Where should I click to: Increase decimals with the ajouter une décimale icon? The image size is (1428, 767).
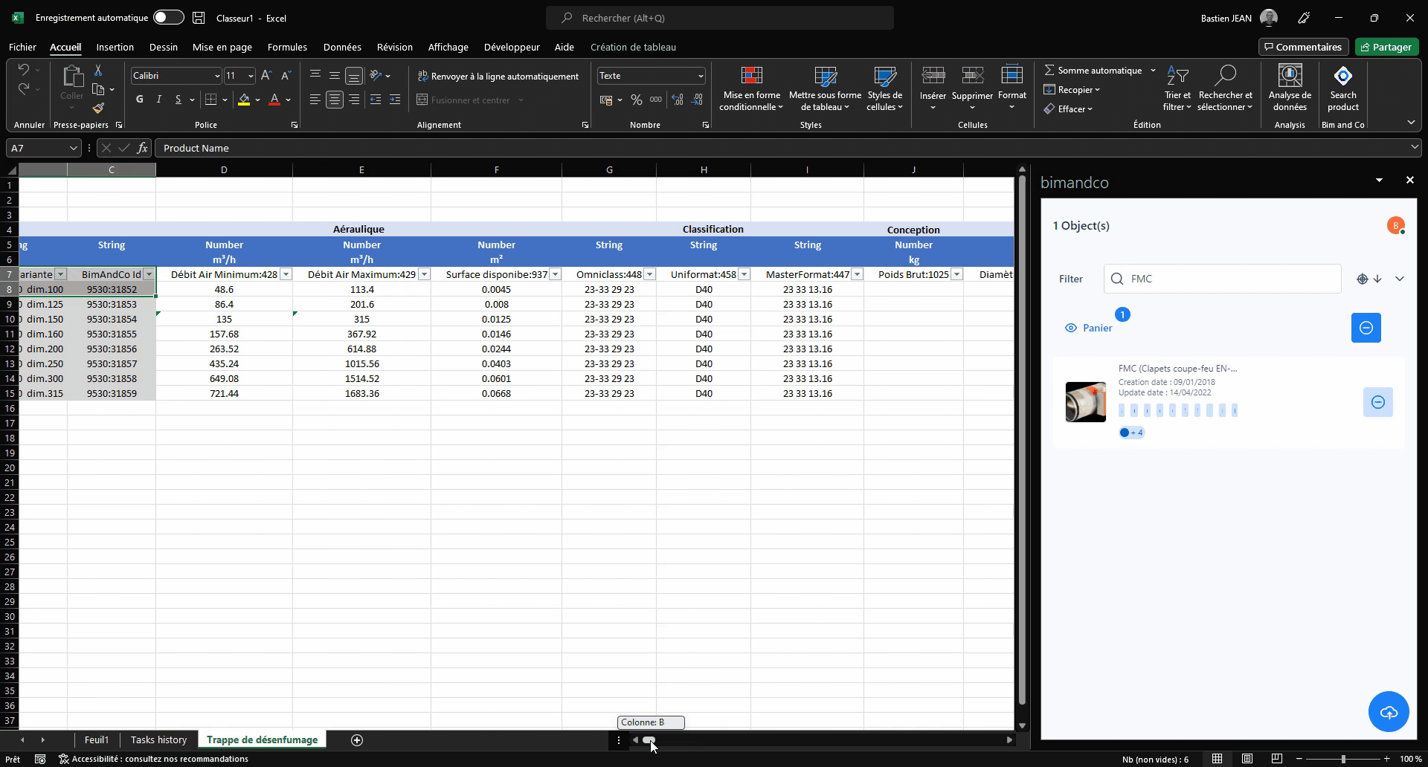[x=677, y=99]
